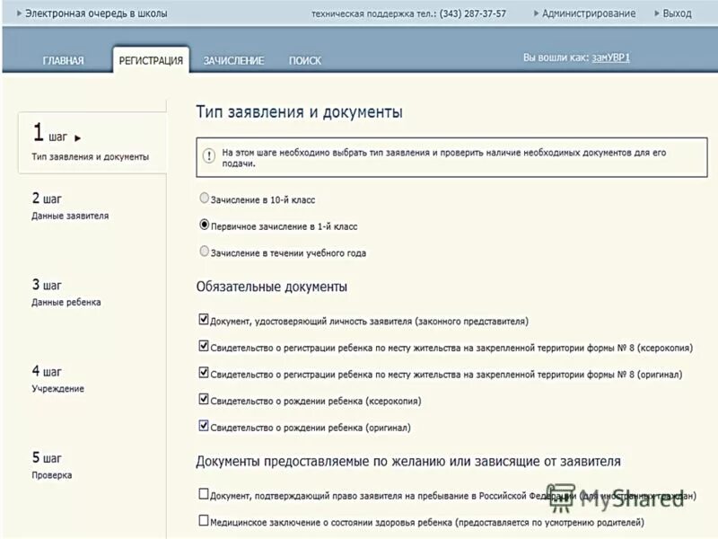This screenshot has height=539, width=718.
Task: Select radio "Зачисление в течении учебного года"
Action: point(205,252)
